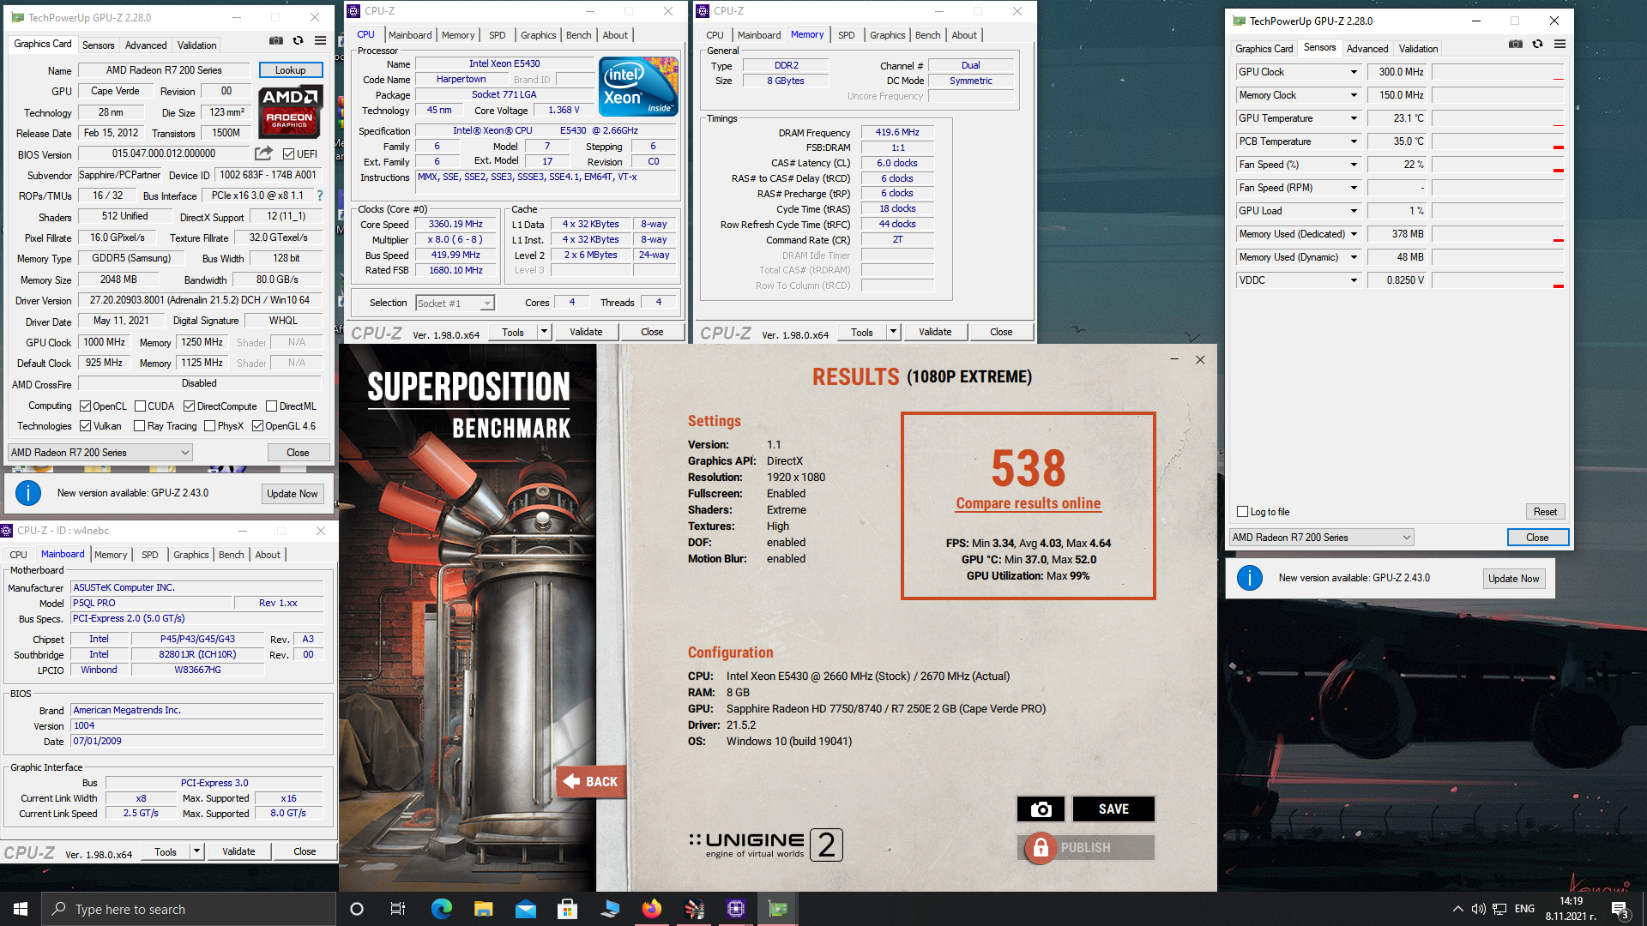Switch to the GPU-Z taskbar icon

778,909
